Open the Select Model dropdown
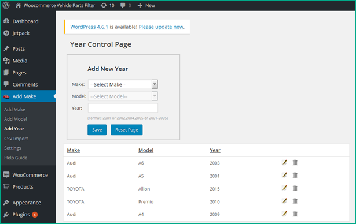 [x=123, y=96]
